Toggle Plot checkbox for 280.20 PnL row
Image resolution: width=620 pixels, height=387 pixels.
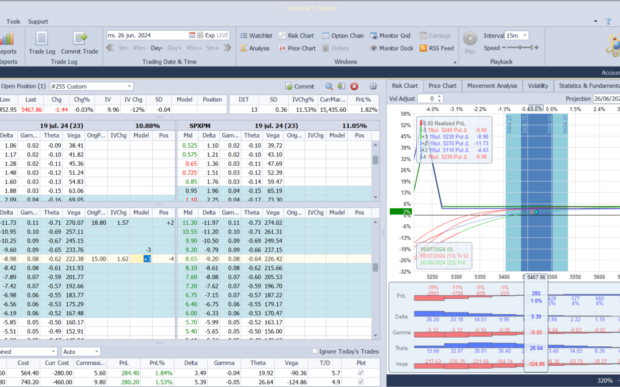point(360,382)
